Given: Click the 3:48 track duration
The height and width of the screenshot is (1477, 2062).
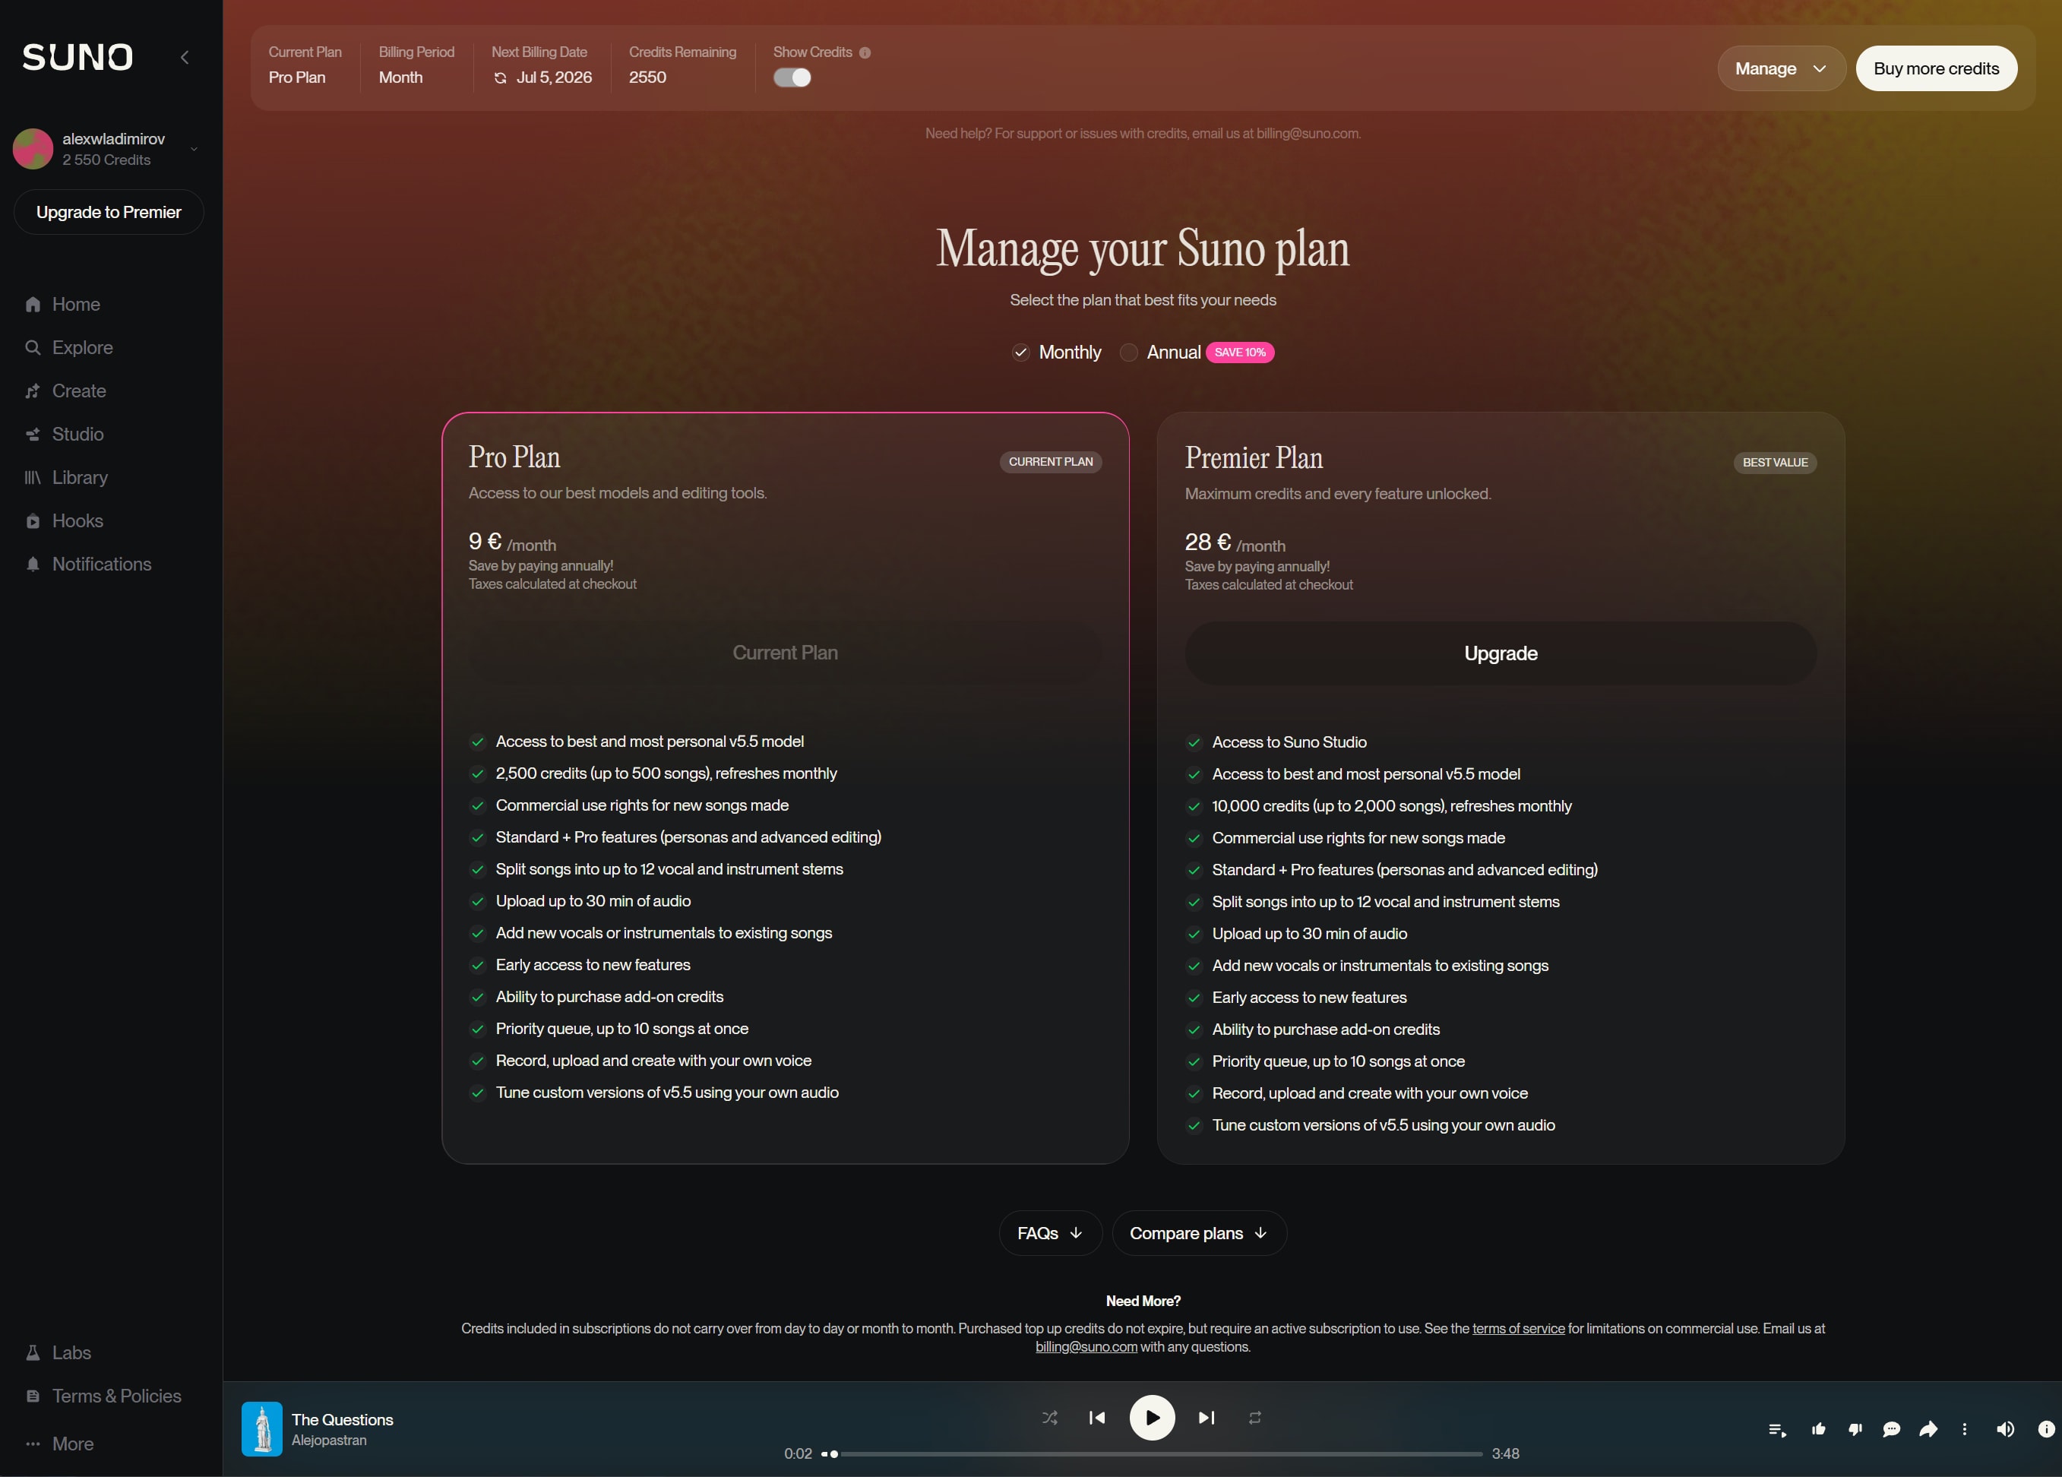Looking at the screenshot, I should (x=1504, y=1453).
